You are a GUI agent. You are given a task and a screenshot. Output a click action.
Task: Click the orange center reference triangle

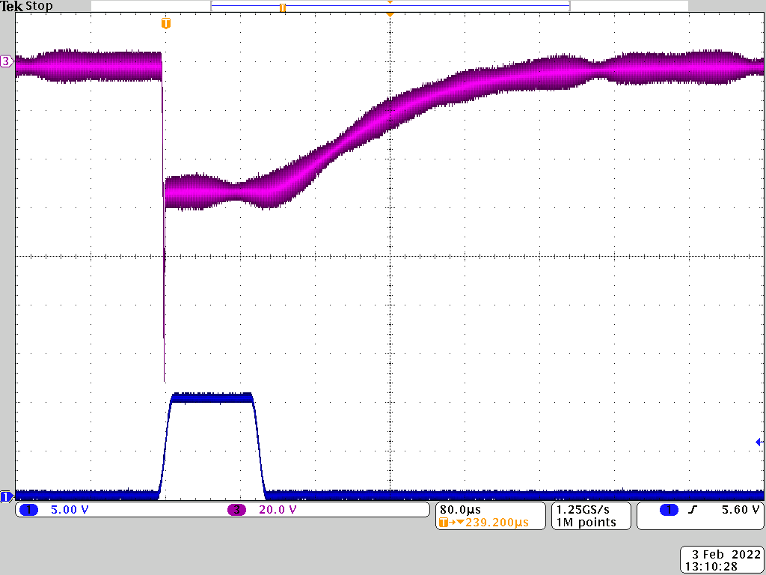point(390,15)
